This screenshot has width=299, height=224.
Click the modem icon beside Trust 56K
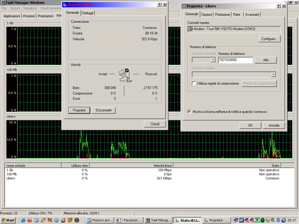tap(190, 29)
